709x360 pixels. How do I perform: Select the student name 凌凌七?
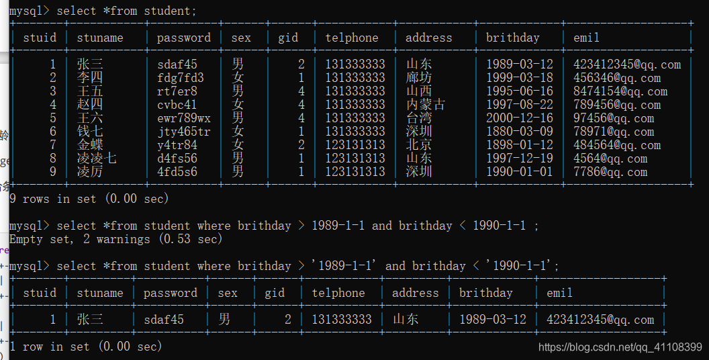click(x=97, y=159)
